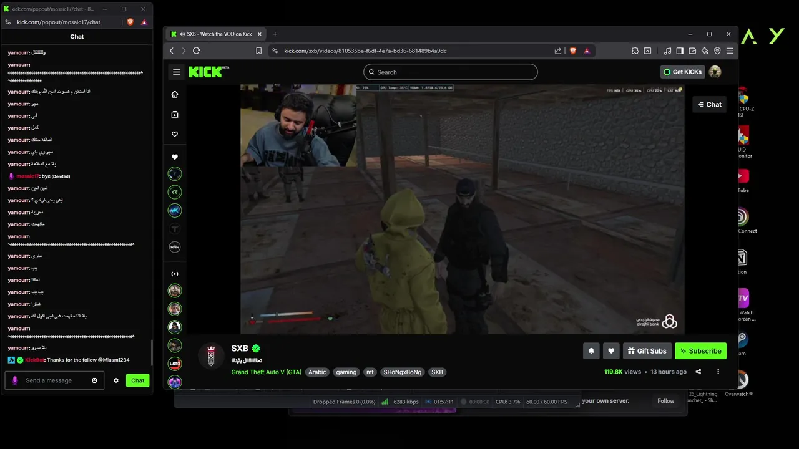Click the Gift Subs button
The width and height of the screenshot is (799, 449).
(647, 351)
